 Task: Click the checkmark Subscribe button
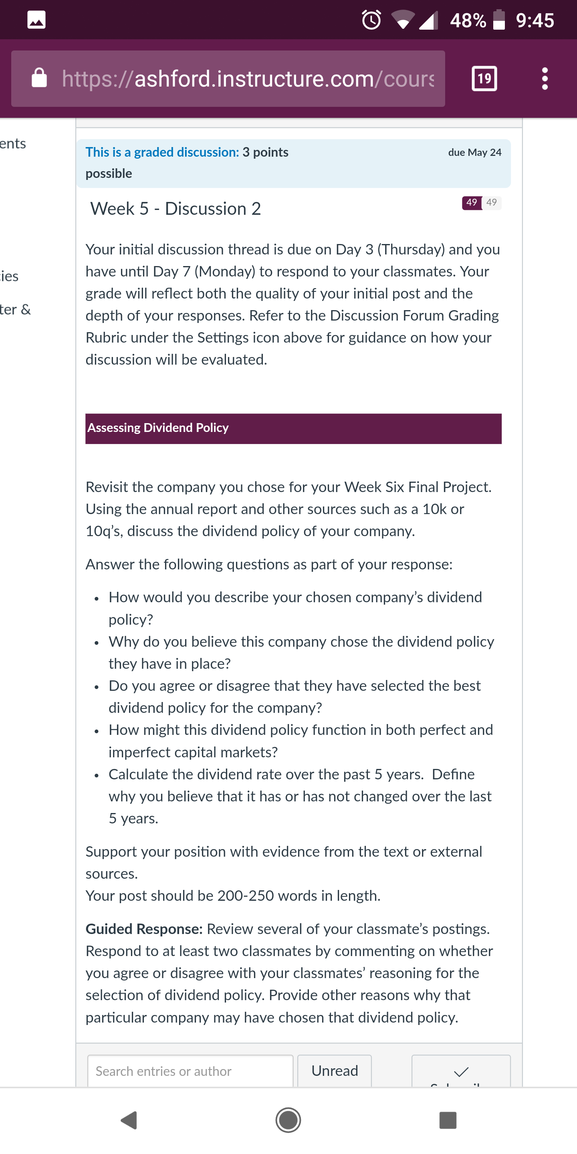[461, 1071]
